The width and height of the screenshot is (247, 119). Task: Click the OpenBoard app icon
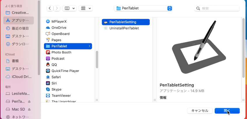tap(48, 34)
